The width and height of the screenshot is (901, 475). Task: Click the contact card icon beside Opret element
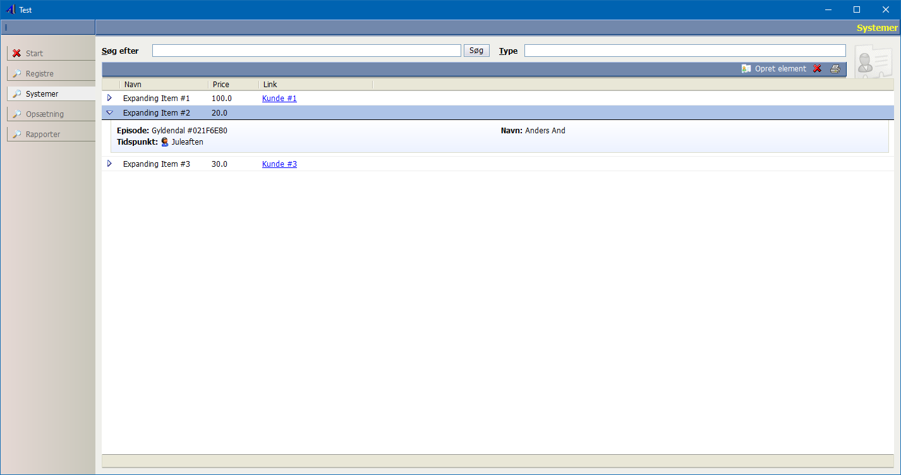(746, 69)
